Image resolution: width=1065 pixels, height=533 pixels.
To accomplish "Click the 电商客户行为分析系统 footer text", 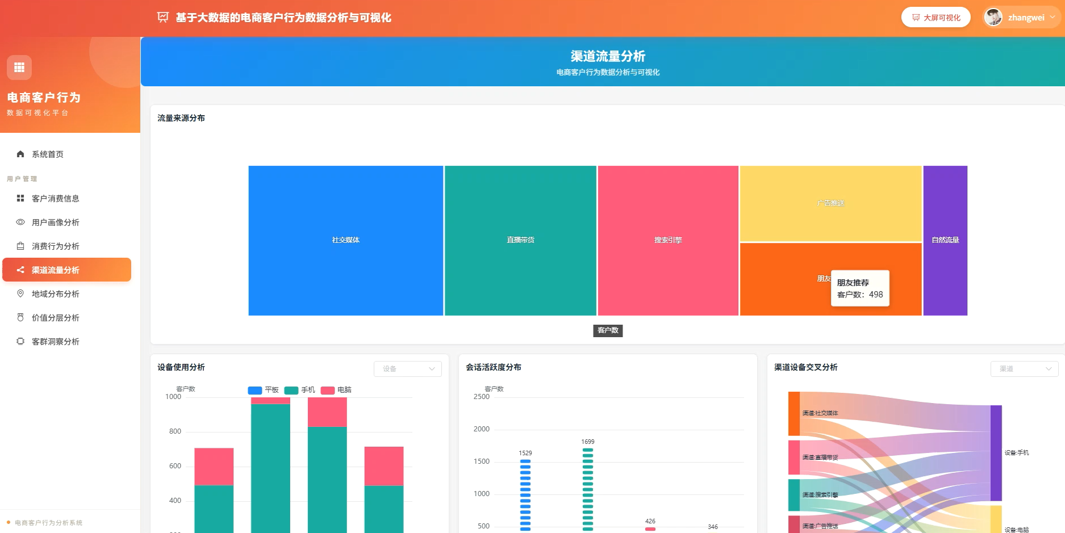I will pos(48,523).
